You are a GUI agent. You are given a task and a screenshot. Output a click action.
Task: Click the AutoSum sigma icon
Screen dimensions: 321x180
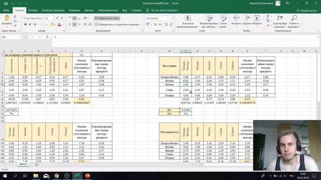click(x=268, y=16)
